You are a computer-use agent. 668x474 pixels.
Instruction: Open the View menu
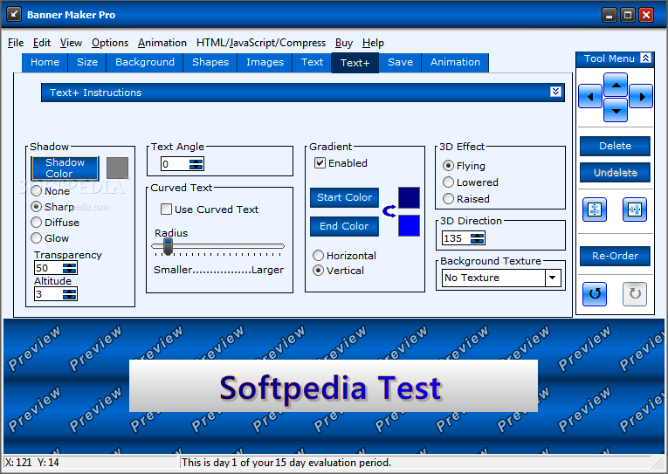pyautogui.click(x=71, y=43)
